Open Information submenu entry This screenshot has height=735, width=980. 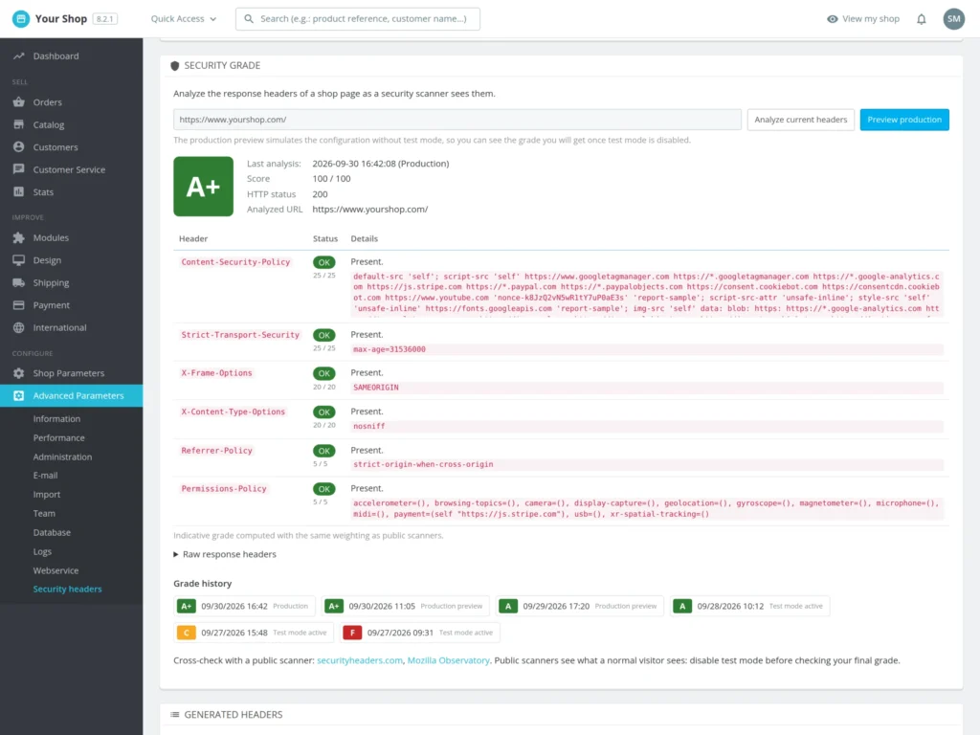click(56, 419)
